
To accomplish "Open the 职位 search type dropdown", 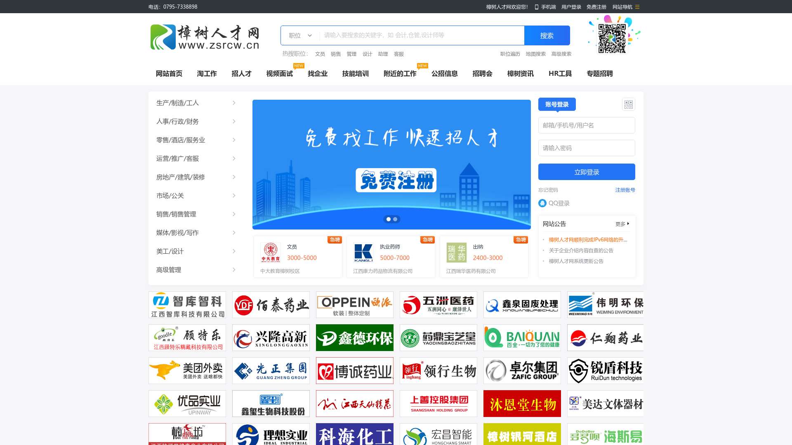I will (300, 36).
